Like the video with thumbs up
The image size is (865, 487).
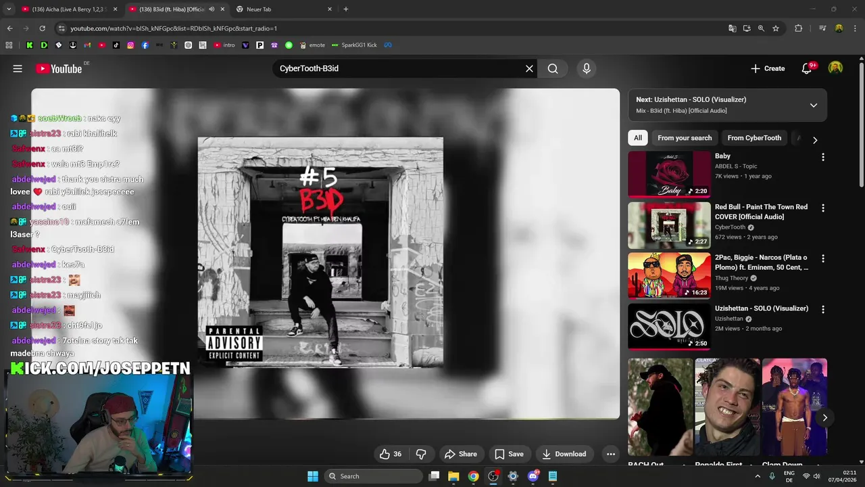pyautogui.click(x=391, y=454)
